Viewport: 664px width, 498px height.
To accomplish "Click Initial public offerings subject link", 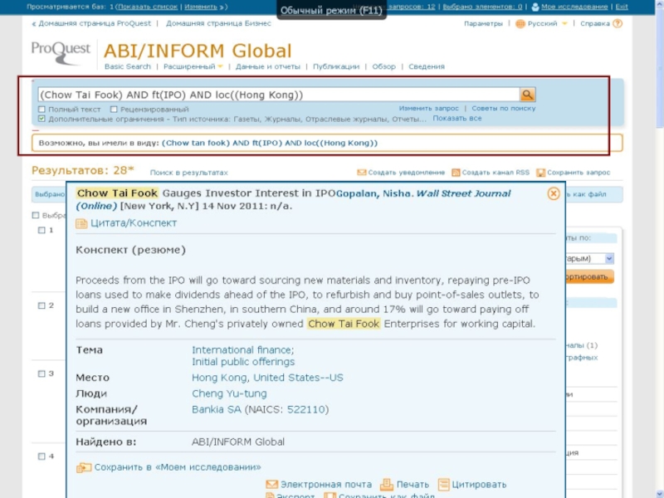I will pos(243,362).
